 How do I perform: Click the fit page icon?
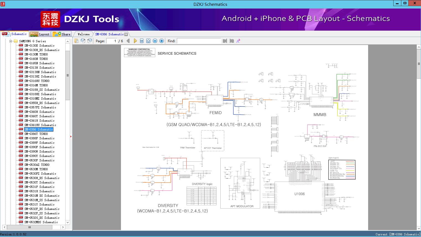coord(148,41)
